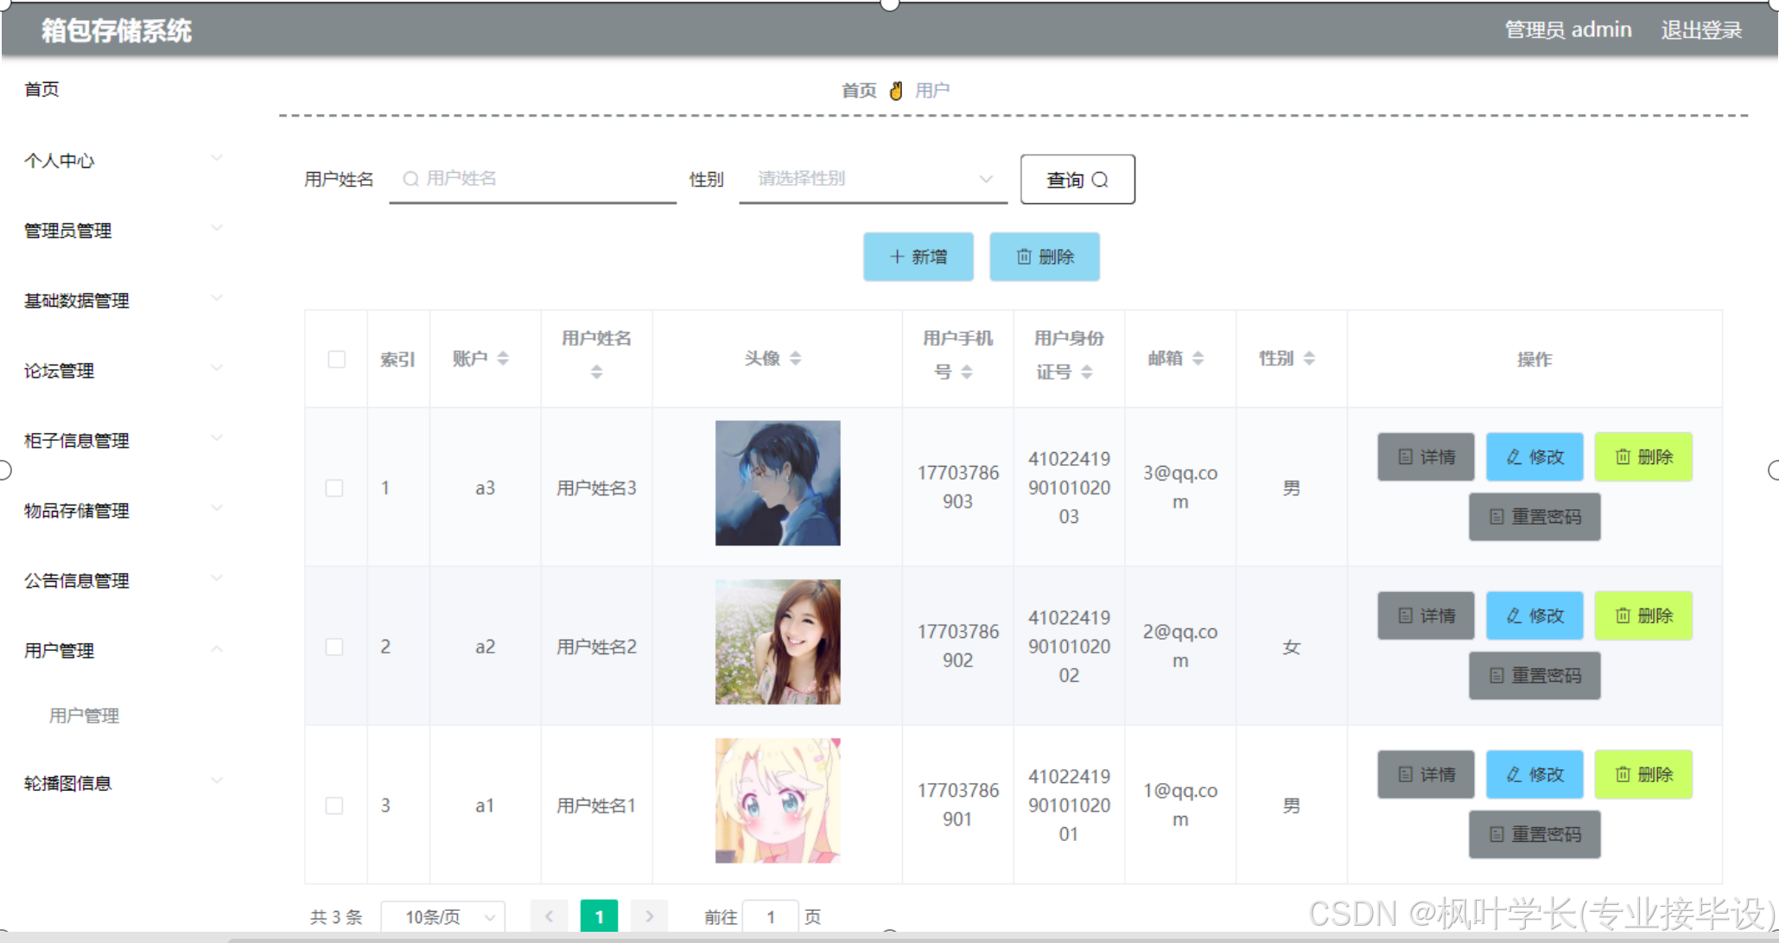Expand the 个人中心 sidebar menu
1779x943 pixels.
pyautogui.click(x=124, y=161)
